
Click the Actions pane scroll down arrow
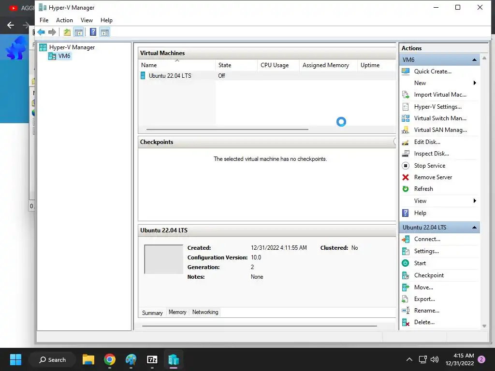click(x=484, y=326)
